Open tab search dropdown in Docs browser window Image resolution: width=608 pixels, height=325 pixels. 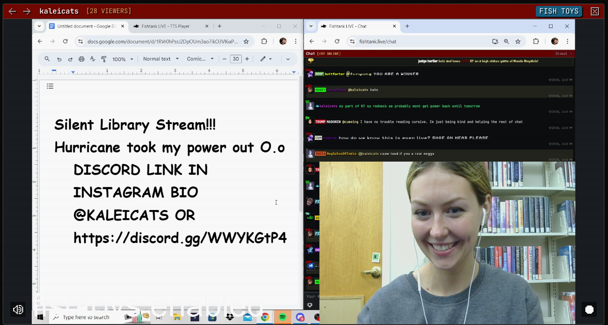pos(39,26)
